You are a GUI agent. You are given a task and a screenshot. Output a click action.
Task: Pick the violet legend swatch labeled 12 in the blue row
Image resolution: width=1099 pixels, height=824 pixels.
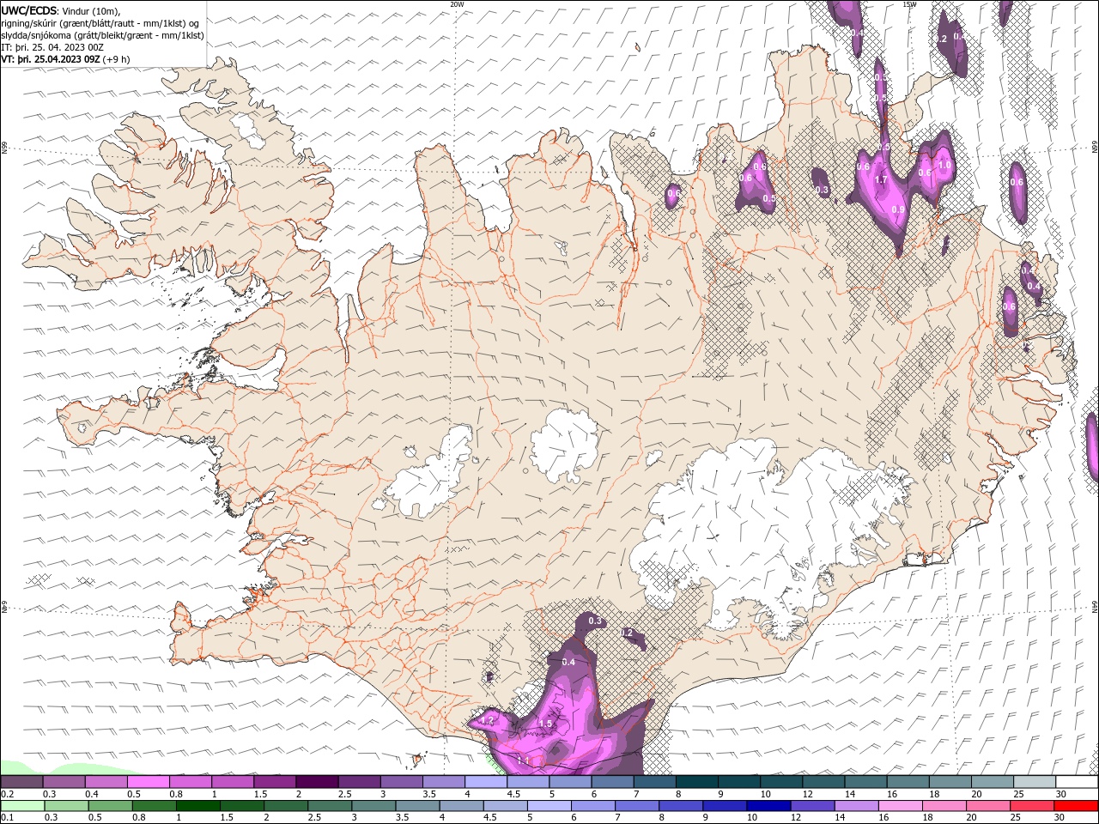pos(811,806)
